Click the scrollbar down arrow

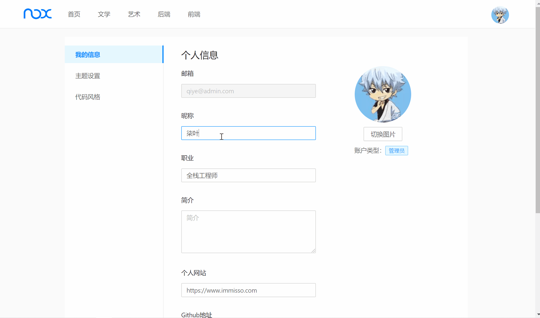pyautogui.click(x=538, y=314)
